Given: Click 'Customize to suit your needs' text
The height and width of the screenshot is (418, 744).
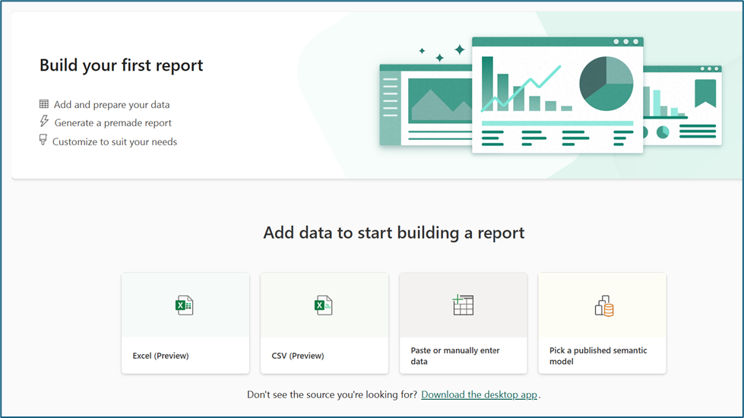Looking at the screenshot, I should (114, 142).
